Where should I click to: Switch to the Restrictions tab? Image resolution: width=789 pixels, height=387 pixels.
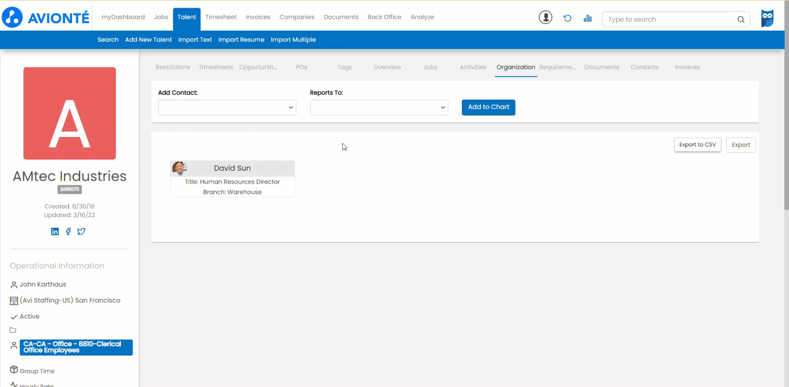point(173,67)
